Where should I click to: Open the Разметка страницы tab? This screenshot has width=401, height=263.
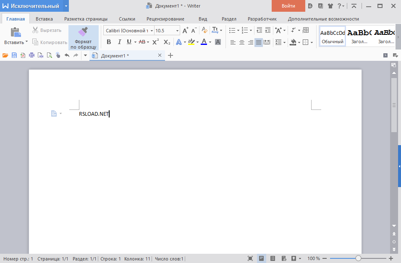(x=86, y=19)
